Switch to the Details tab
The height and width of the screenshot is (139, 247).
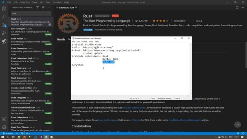[x=61, y=39]
